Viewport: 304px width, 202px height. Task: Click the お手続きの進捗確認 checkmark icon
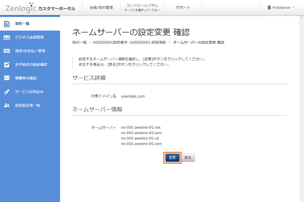[7, 64]
